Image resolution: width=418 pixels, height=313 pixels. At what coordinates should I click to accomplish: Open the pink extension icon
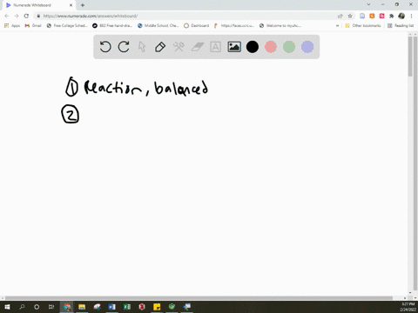(x=381, y=16)
